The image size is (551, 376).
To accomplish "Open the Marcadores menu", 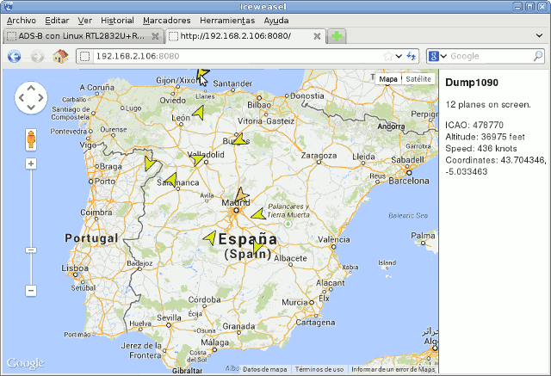I will click(x=166, y=21).
